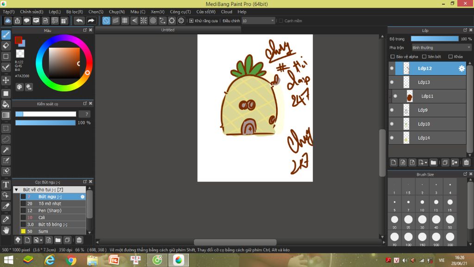474x267 pixels.
Task: Open Lớp(L) menu
Action: click(x=55, y=12)
